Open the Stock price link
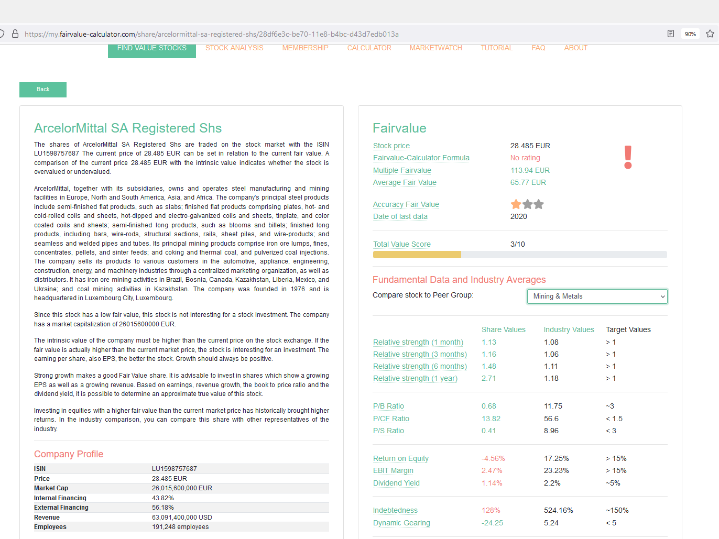Viewport: 719px width, 539px height. 391,146
